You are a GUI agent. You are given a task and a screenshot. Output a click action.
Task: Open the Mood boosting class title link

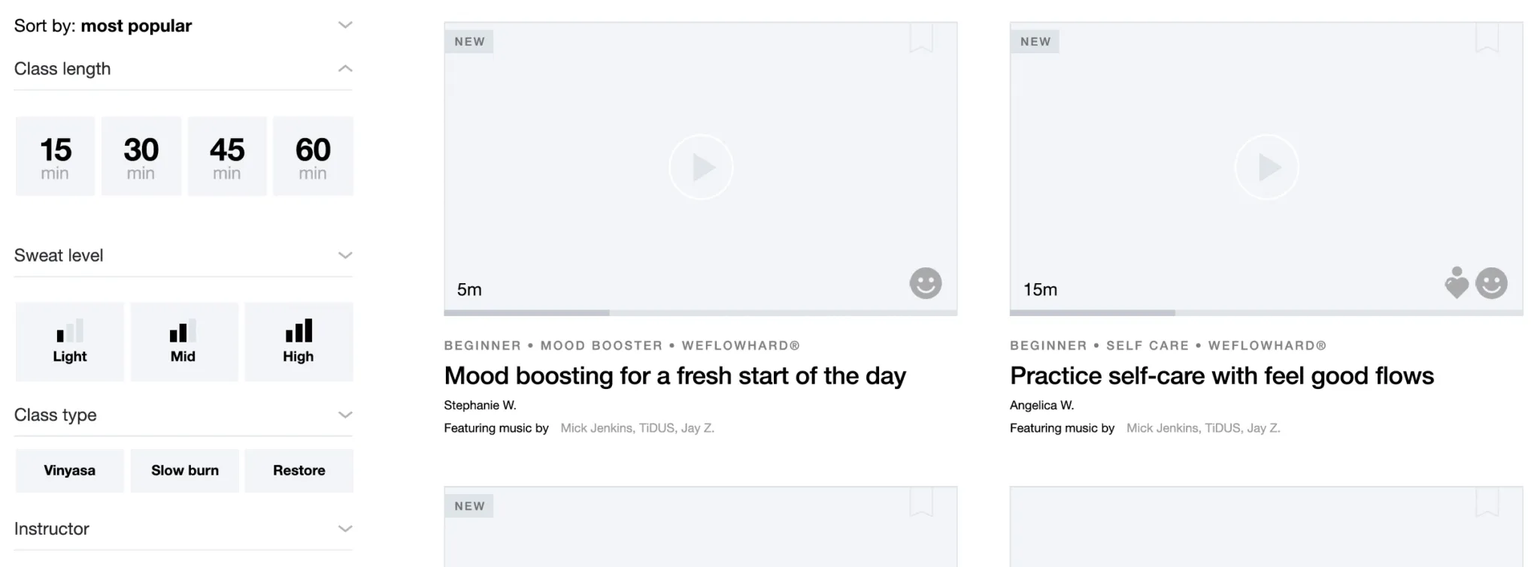tap(675, 375)
